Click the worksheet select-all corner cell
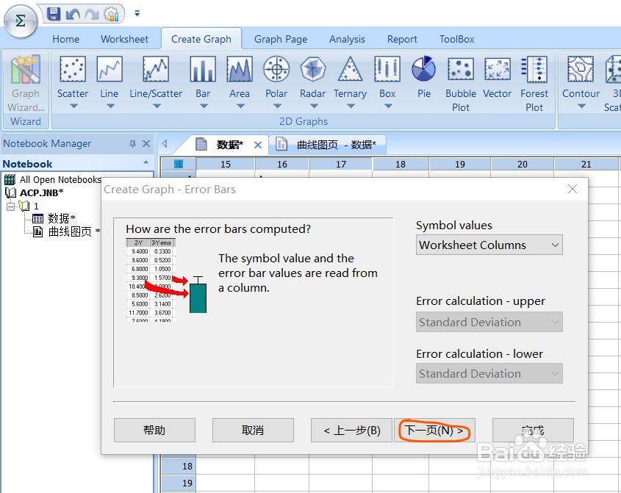Image resolution: width=621 pixels, height=493 pixels. click(179, 164)
